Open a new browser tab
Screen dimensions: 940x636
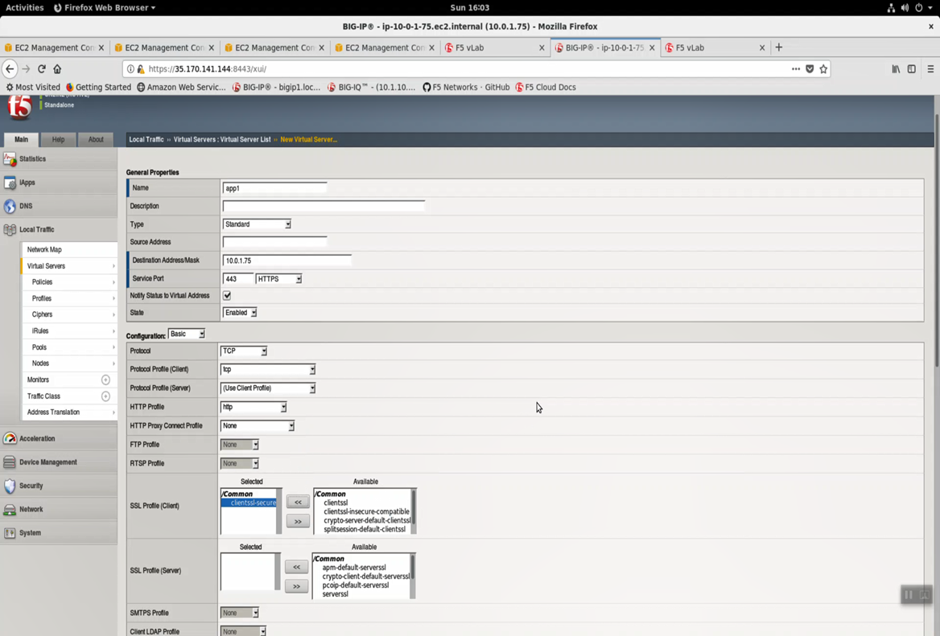(779, 47)
